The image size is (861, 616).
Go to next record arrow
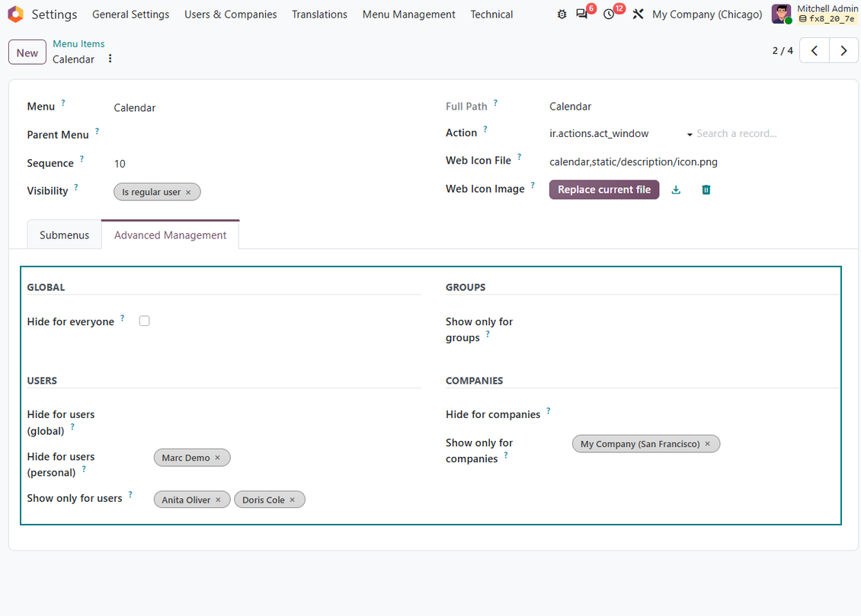[843, 50]
